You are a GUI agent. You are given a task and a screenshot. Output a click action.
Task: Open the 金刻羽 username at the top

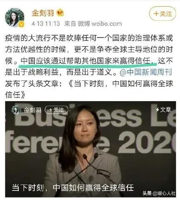click(x=43, y=13)
